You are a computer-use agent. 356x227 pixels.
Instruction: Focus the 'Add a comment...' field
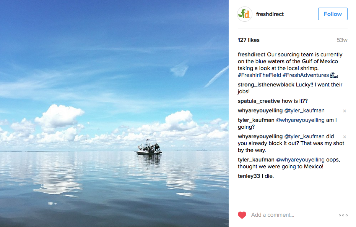291,215
